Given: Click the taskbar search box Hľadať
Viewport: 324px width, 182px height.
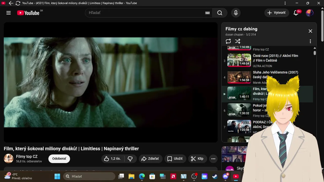Looking at the screenshot, I should coord(89,176).
